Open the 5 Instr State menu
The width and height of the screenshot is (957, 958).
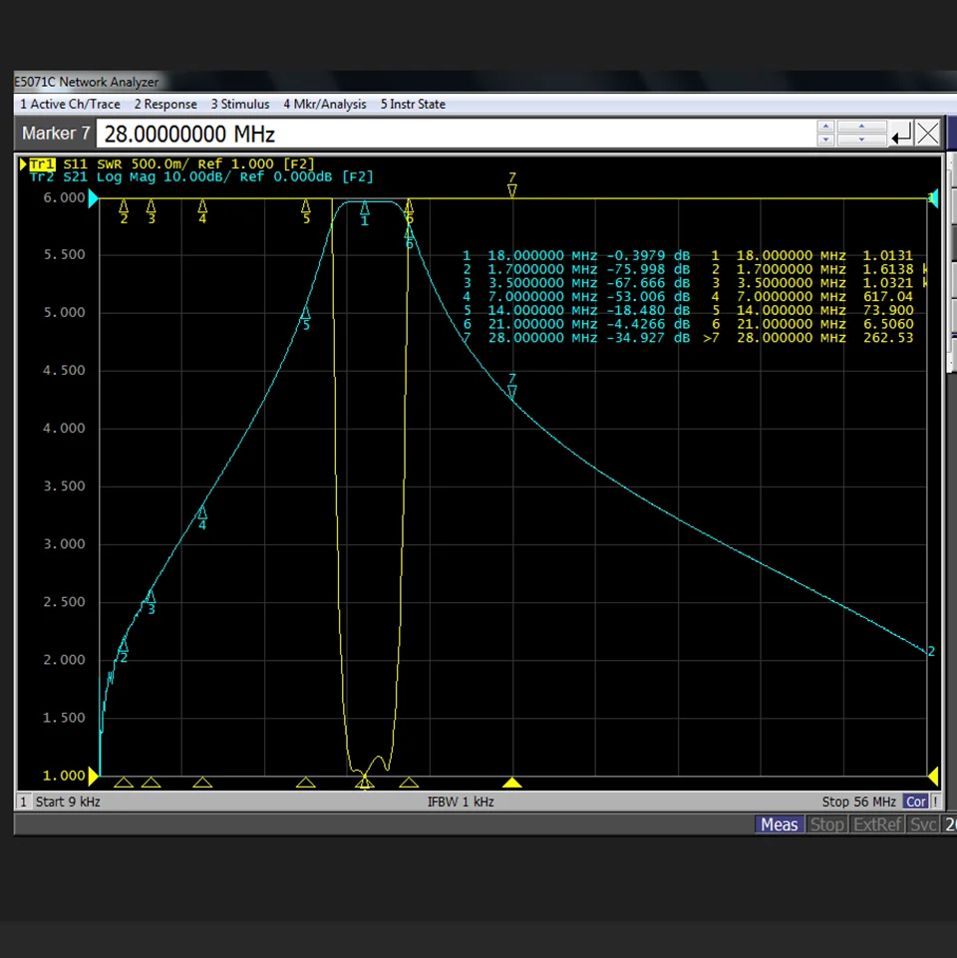point(413,104)
